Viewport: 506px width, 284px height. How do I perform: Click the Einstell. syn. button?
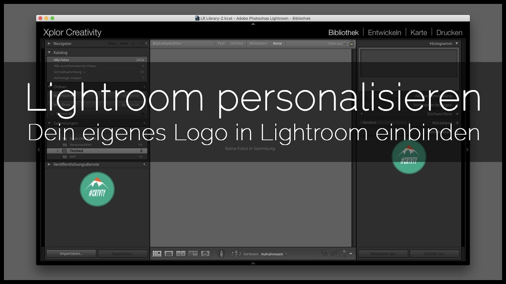point(434,254)
